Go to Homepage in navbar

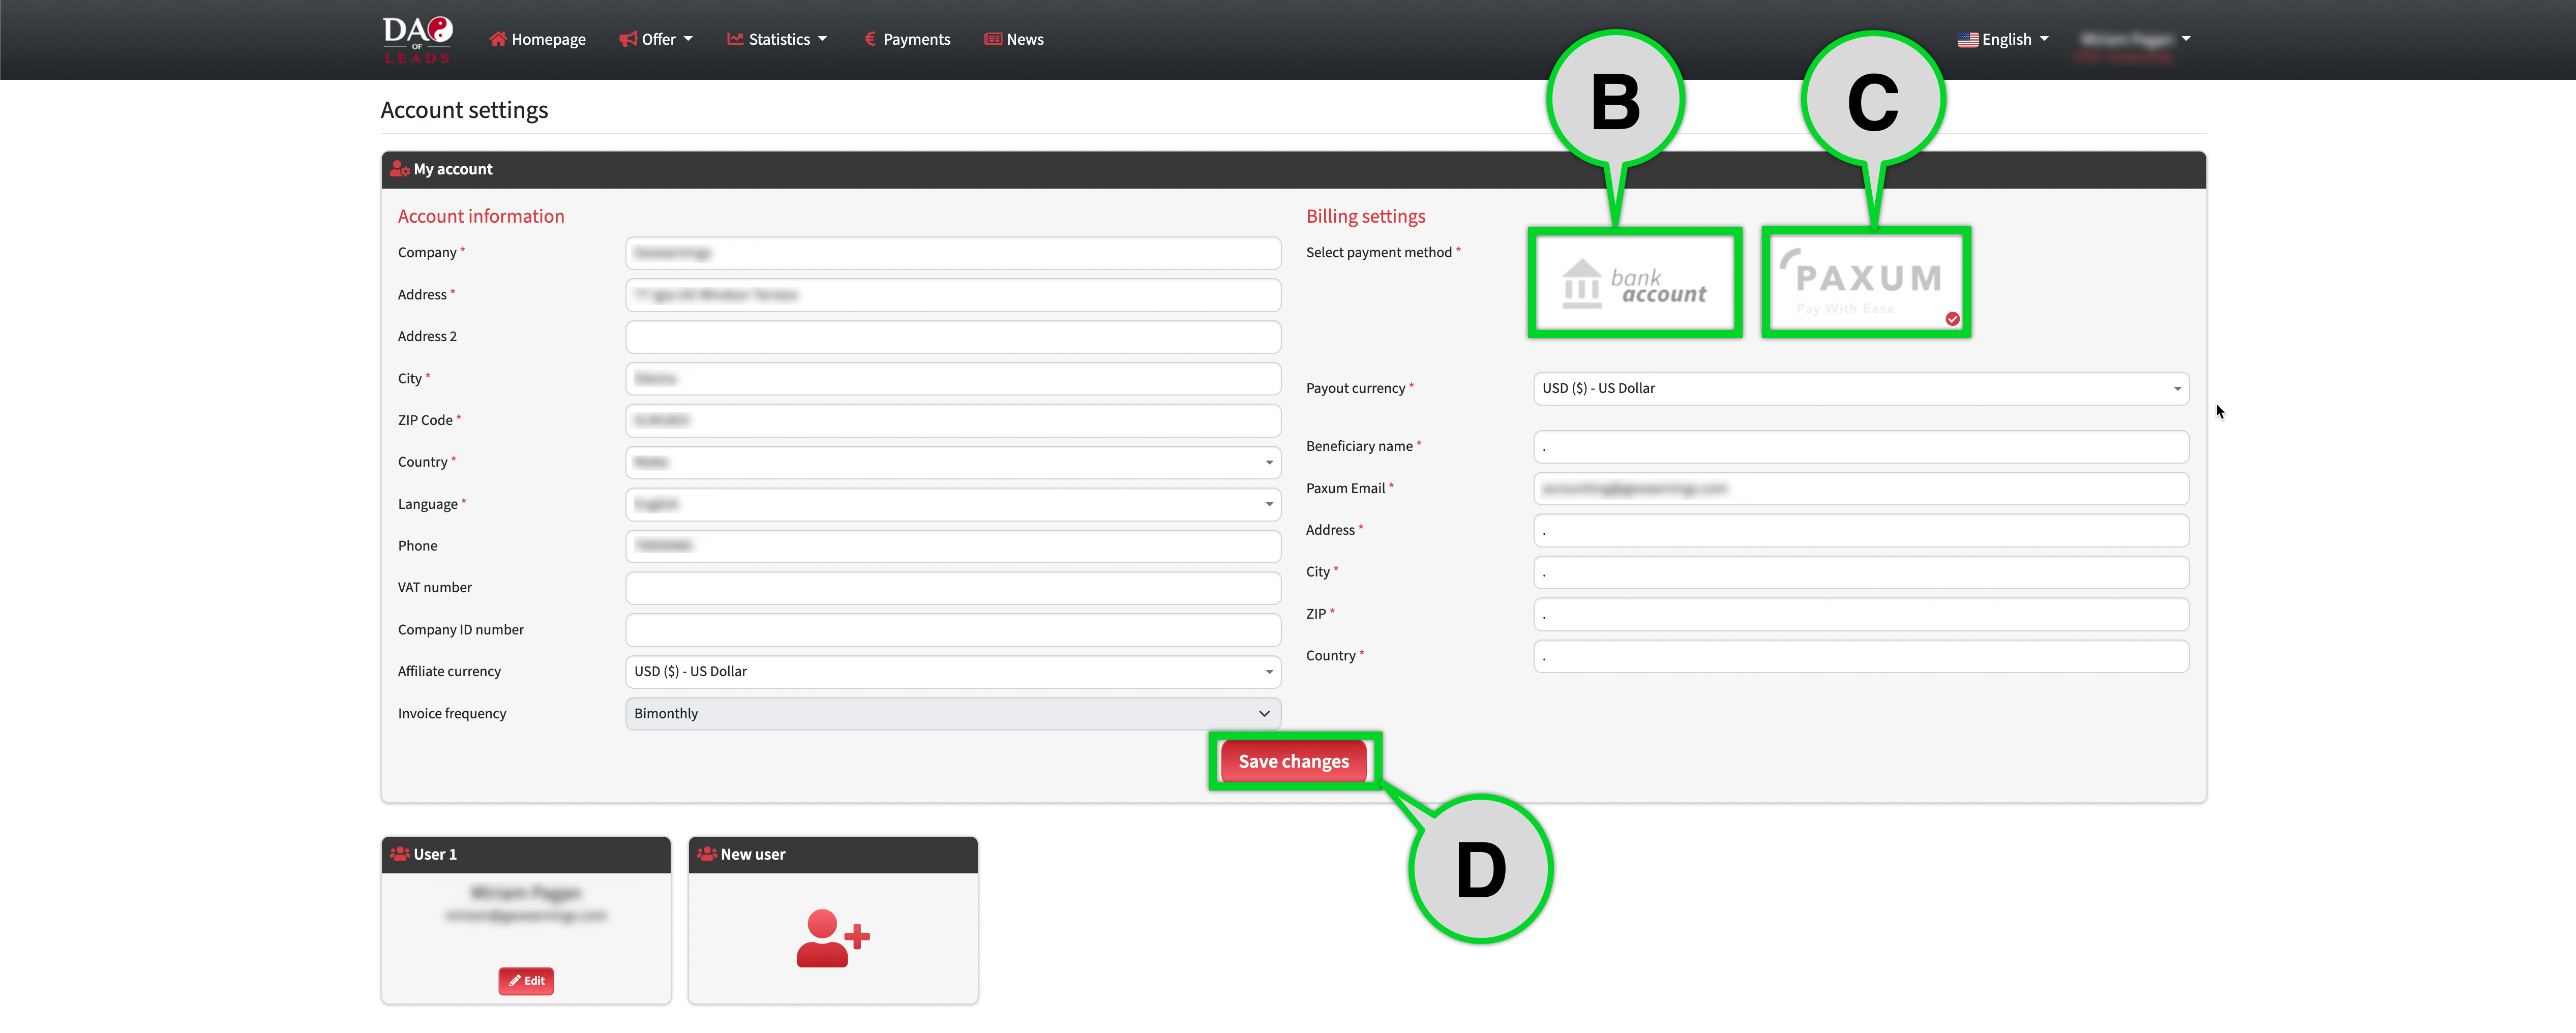click(x=537, y=40)
